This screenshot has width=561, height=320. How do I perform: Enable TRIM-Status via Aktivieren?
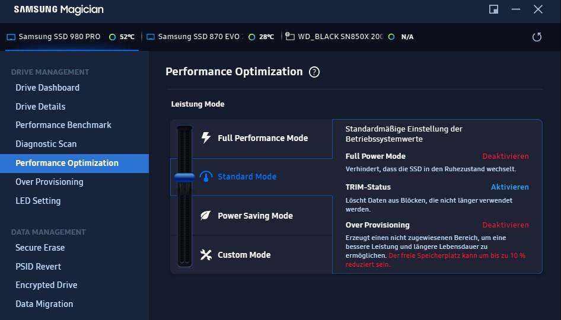(509, 187)
